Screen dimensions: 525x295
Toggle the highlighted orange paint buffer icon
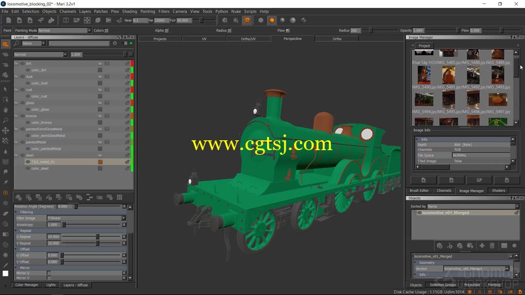tap(247, 20)
